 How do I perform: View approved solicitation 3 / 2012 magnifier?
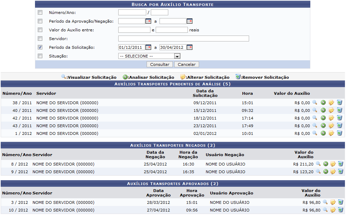(325, 202)
